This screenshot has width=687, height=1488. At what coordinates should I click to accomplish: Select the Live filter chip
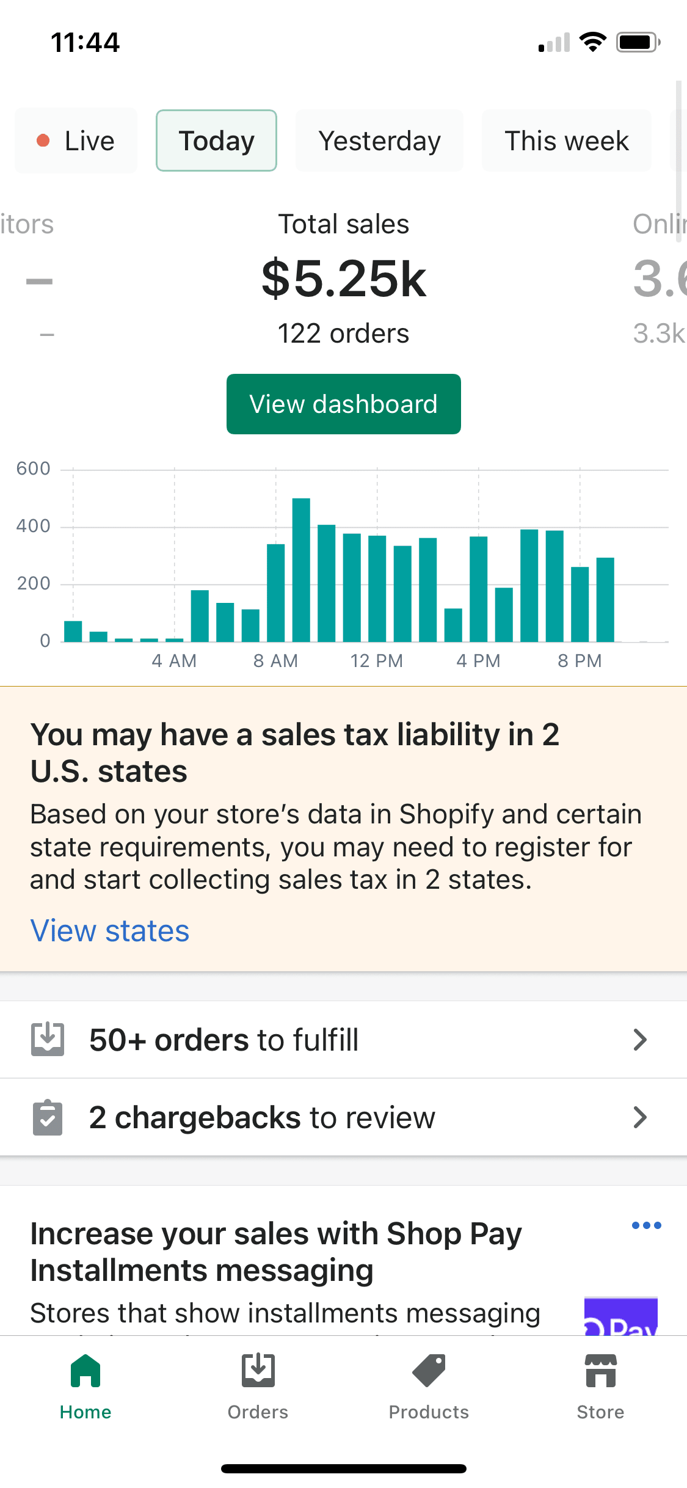pos(76,140)
